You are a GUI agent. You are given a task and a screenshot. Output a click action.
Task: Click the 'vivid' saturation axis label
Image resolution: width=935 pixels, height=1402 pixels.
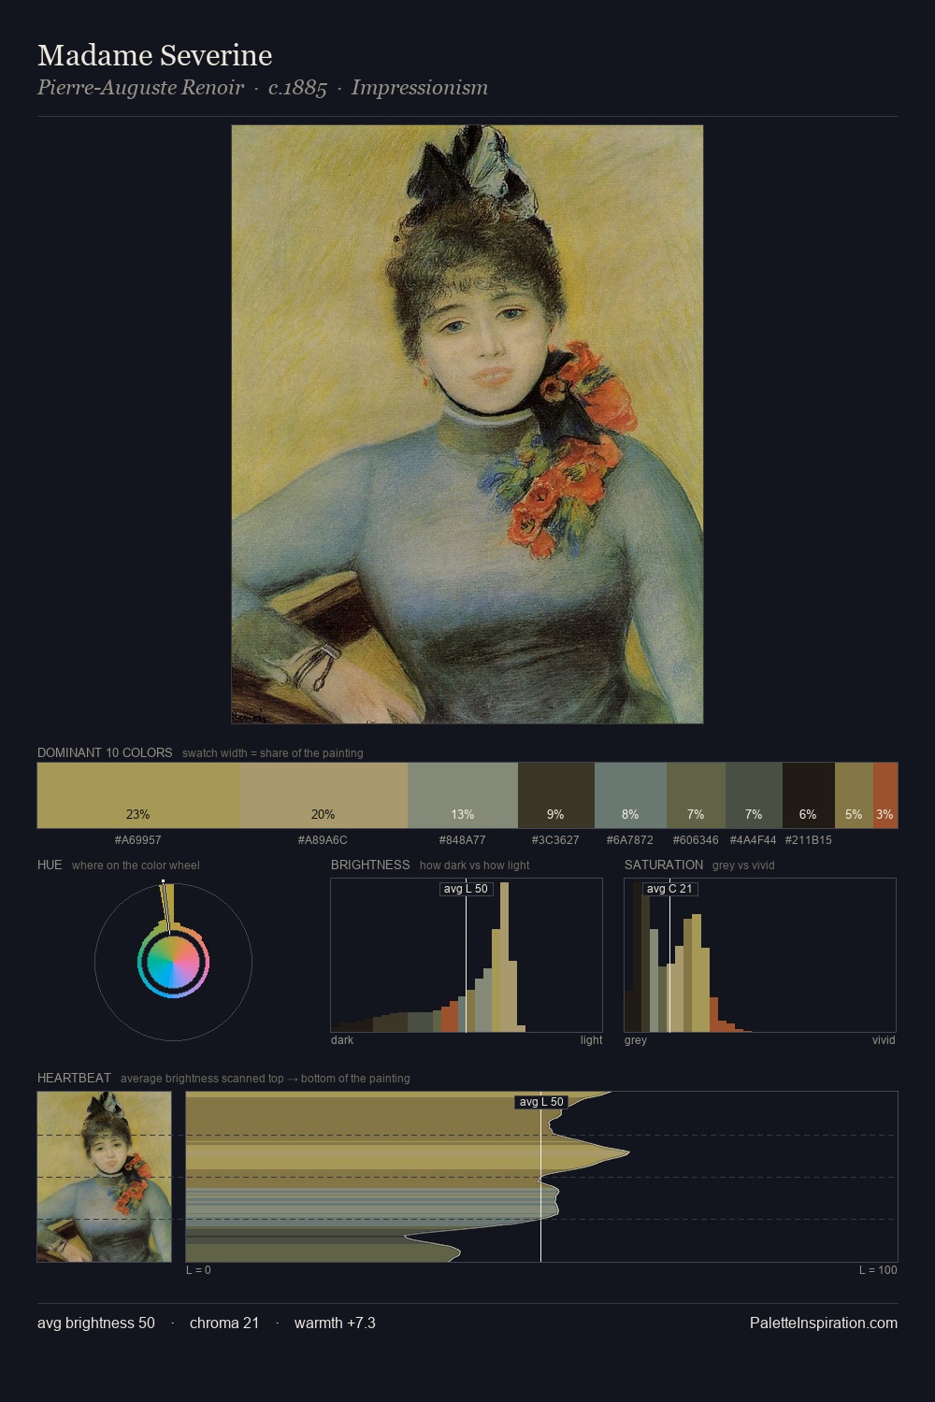pyautogui.click(x=884, y=1040)
